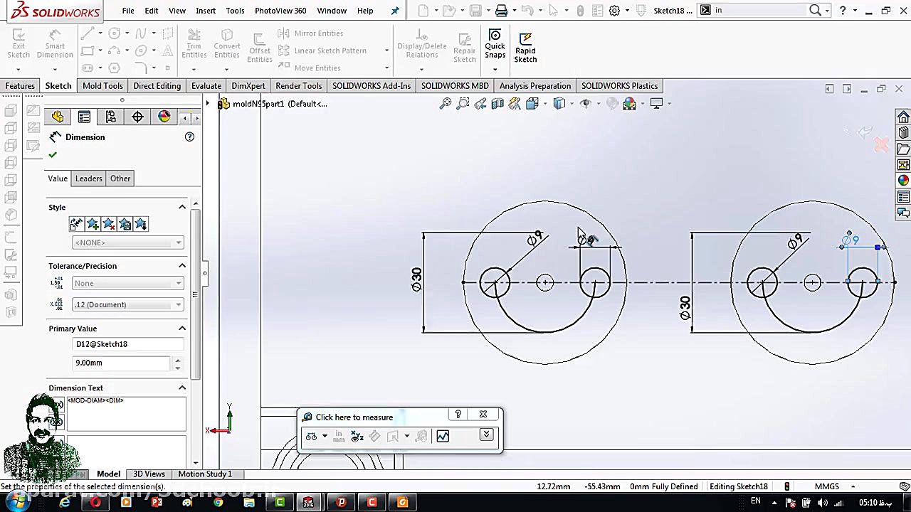Click the Zoom to Fit icon
The image size is (911, 512).
coord(446,104)
